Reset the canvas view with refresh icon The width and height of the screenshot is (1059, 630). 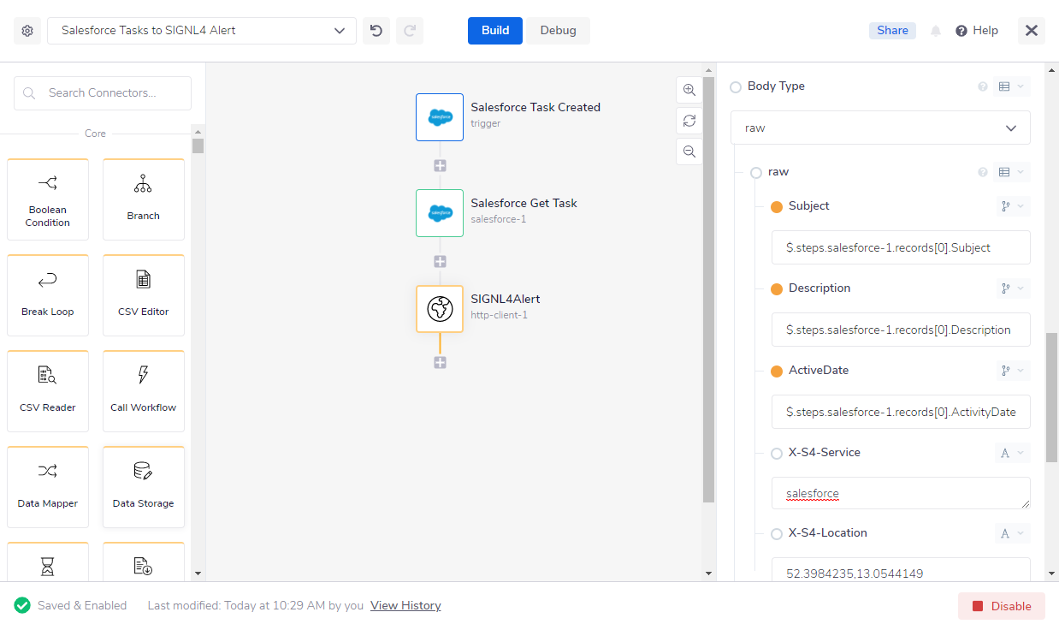click(689, 121)
